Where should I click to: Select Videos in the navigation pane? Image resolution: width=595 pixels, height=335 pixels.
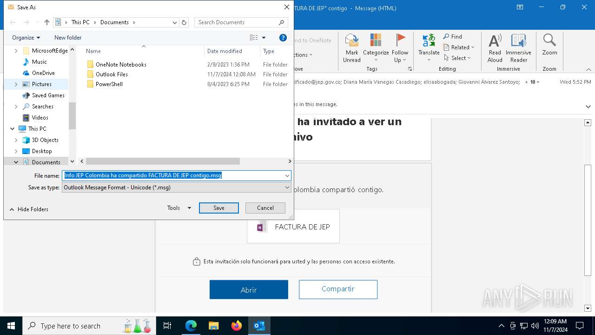click(40, 118)
